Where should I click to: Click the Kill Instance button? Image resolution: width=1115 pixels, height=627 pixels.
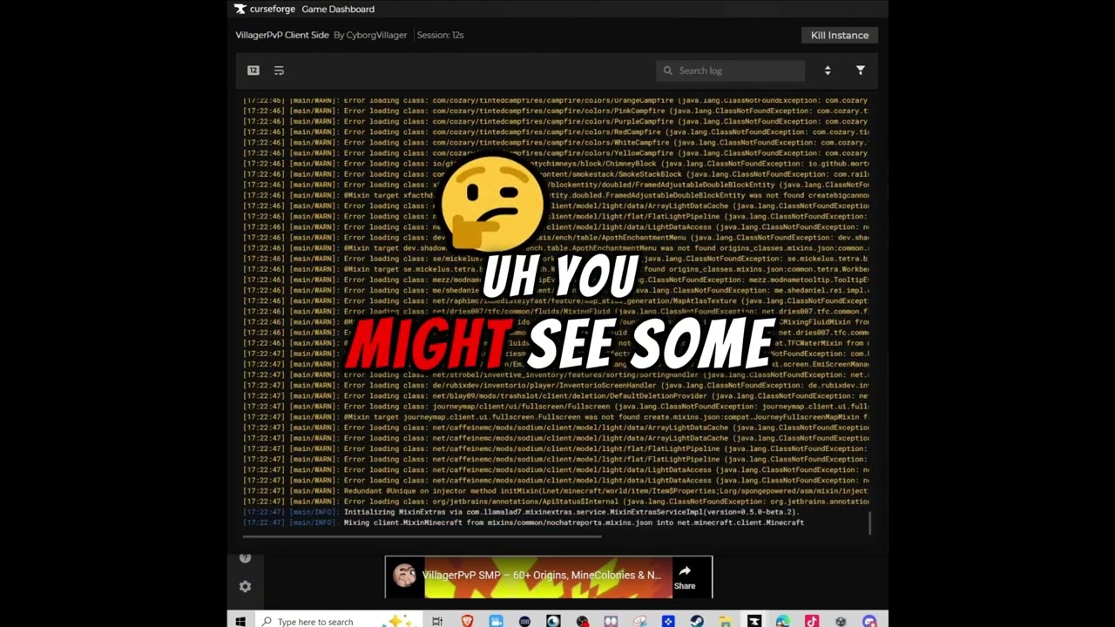[x=839, y=35]
